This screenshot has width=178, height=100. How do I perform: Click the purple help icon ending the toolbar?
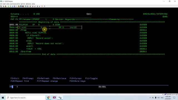(44, 6)
